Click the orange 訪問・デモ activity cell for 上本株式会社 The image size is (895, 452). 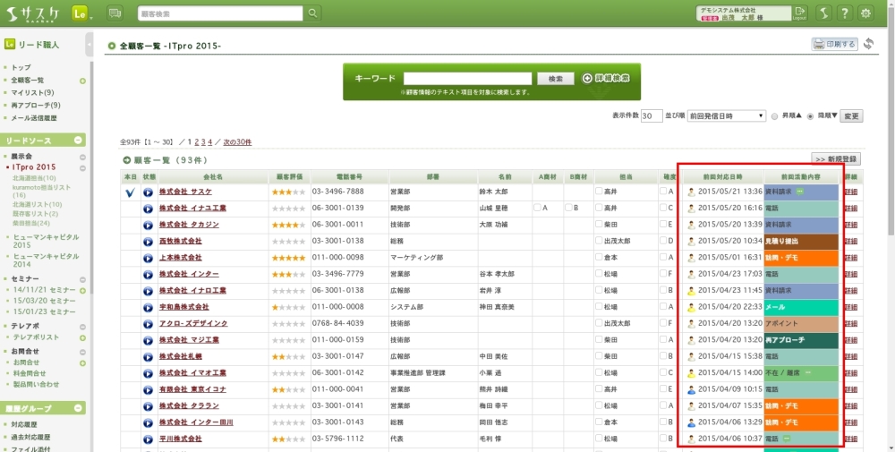tap(800, 258)
